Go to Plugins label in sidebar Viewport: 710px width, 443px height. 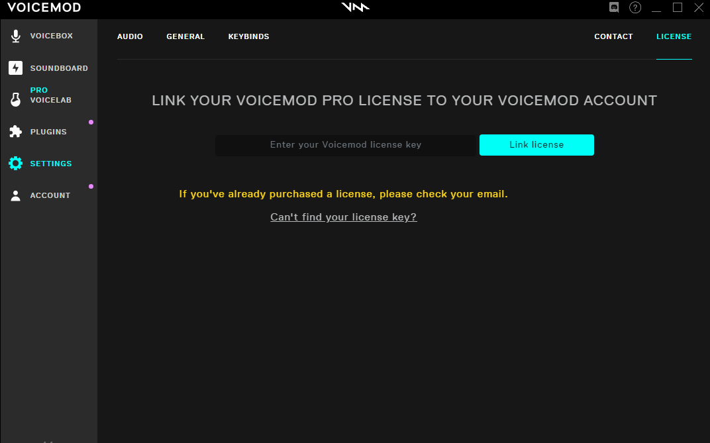point(48,132)
